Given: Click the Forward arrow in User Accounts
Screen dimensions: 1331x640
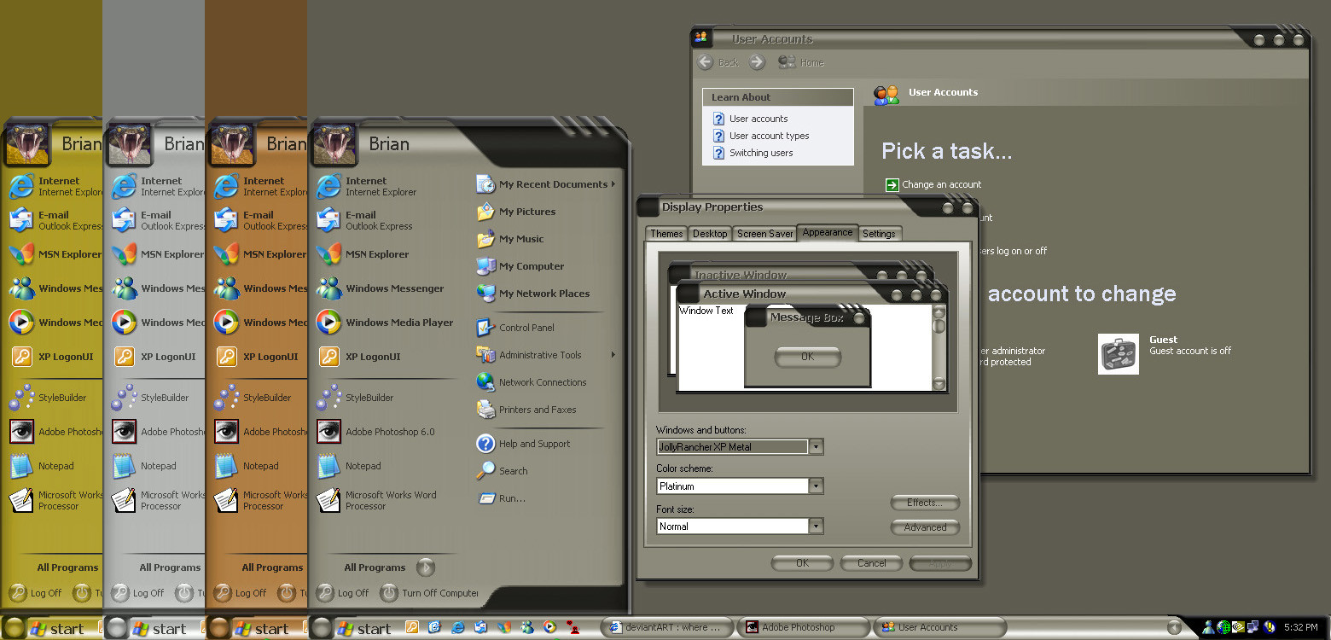Looking at the screenshot, I should click(757, 62).
